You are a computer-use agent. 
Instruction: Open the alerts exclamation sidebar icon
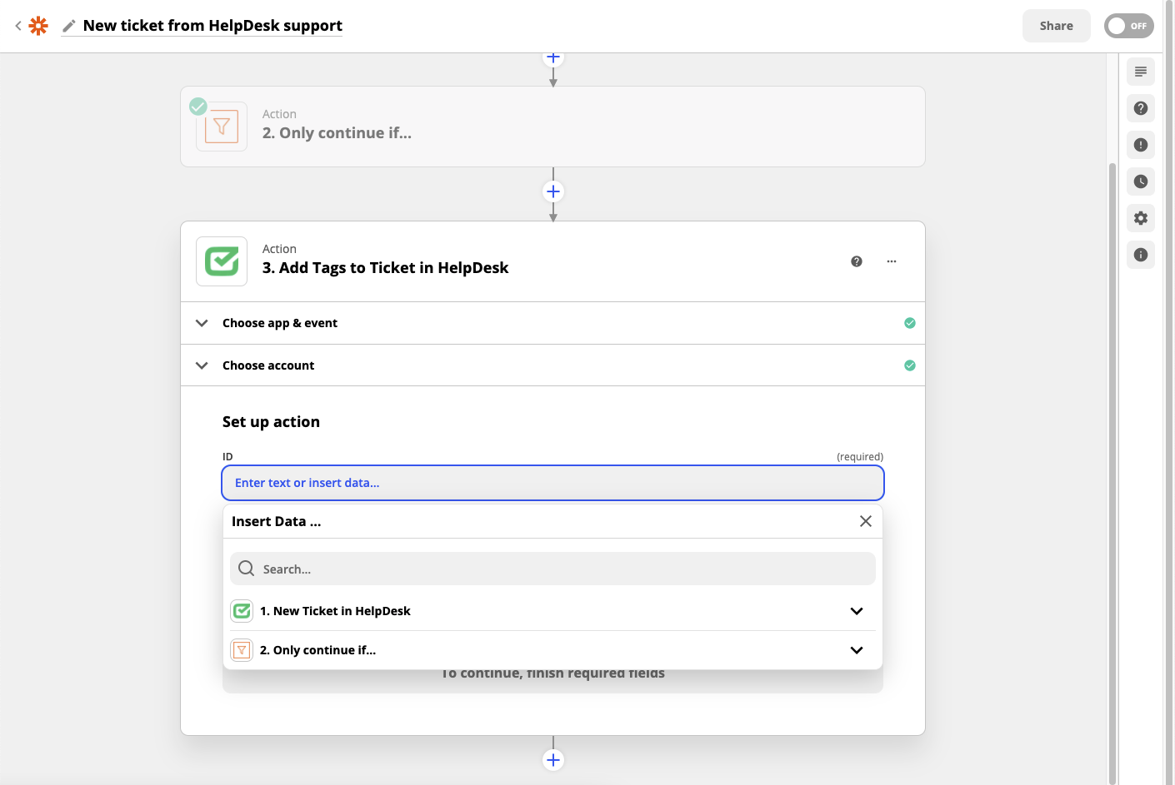pos(1141,145)
